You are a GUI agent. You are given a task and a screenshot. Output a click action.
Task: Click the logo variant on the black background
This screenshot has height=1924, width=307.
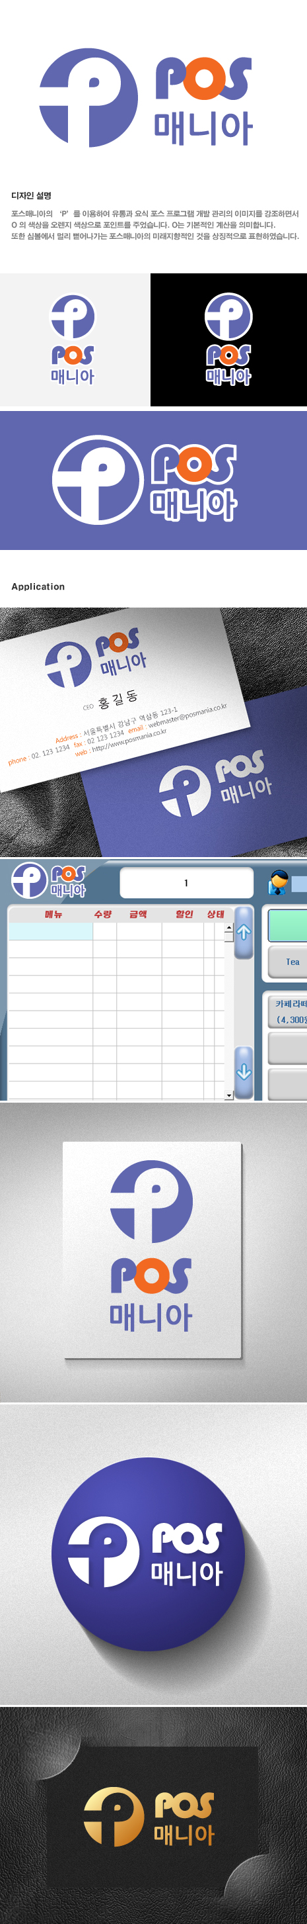pos(228,339)
